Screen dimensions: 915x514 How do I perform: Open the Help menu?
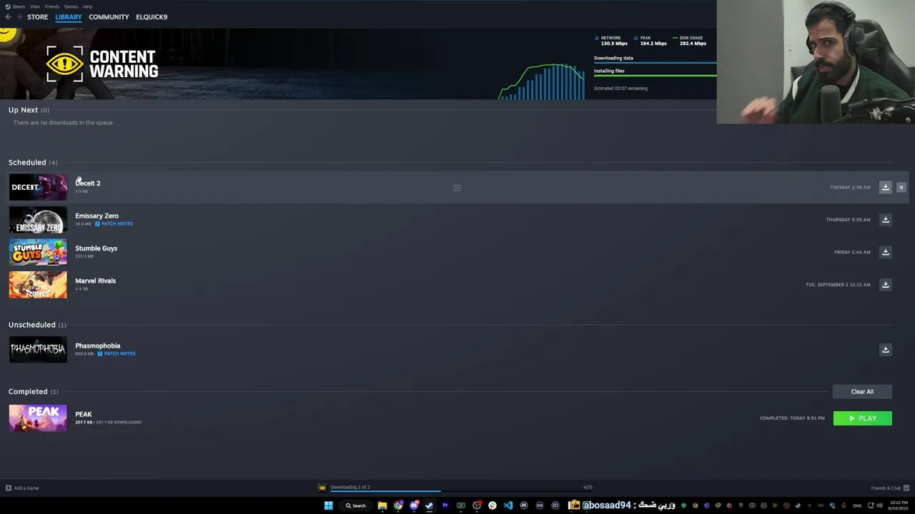87,6
